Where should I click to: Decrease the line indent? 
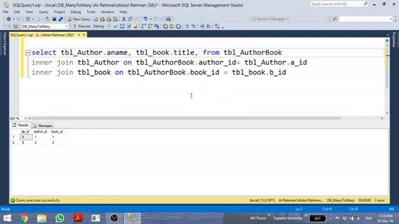(202, 26)
